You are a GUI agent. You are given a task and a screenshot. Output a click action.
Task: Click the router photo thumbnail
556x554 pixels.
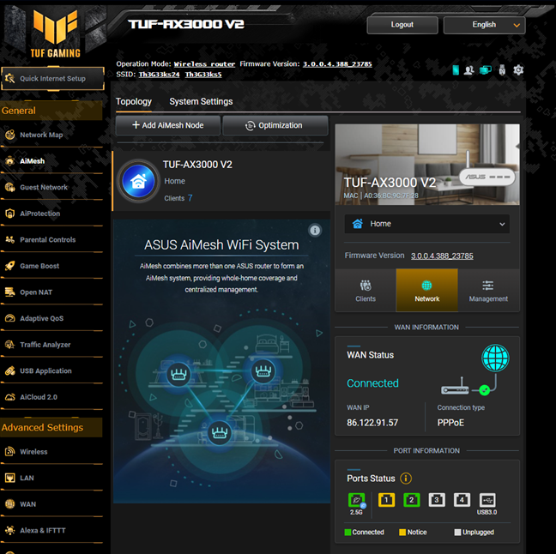[427, 165]
